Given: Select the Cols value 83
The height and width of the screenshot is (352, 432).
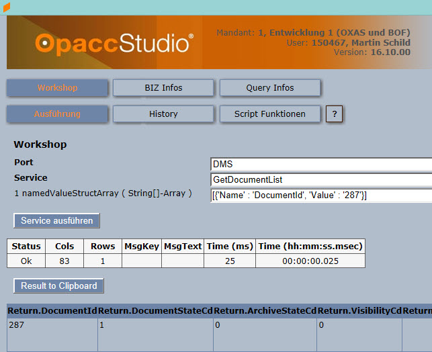Looking at the screenshot, I should [64, 261].
